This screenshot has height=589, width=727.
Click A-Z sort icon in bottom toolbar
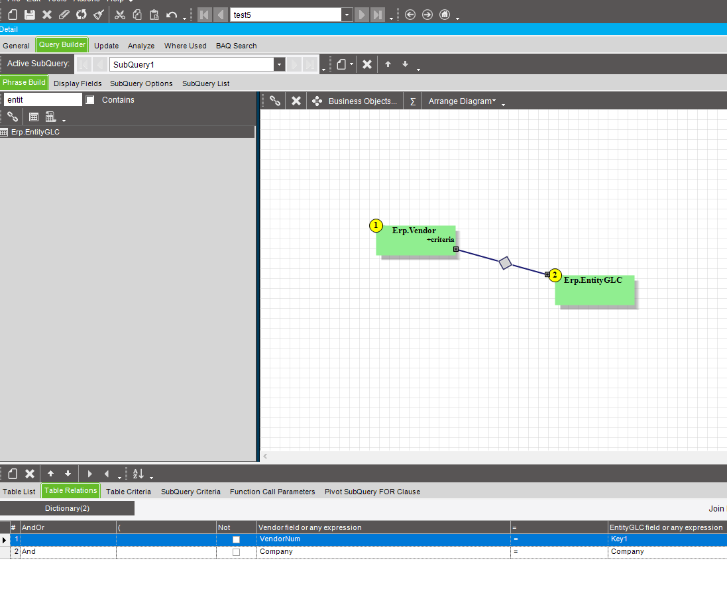tap(138, 474)
